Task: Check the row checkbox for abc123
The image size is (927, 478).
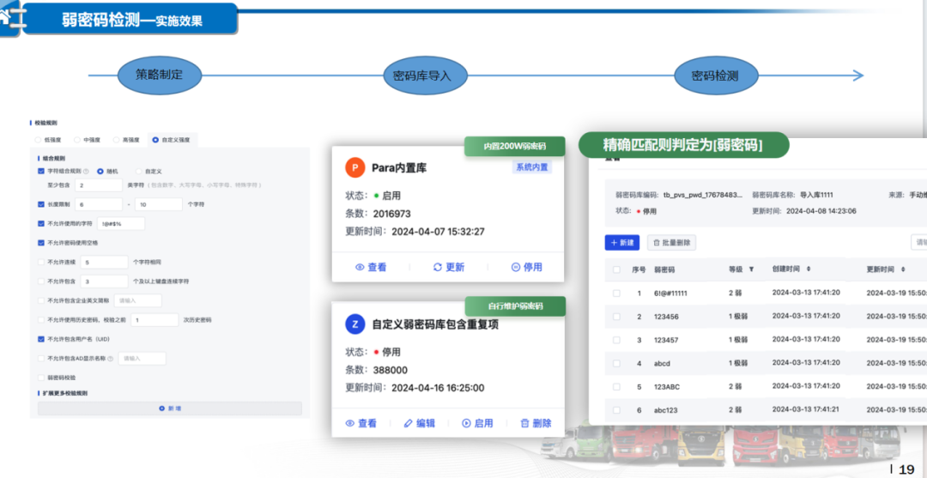Action: click(616, 410)
